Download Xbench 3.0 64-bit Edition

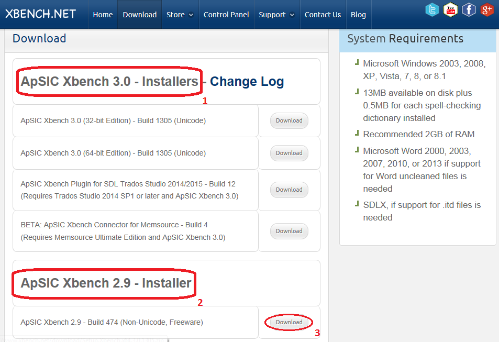pos(289,153)
